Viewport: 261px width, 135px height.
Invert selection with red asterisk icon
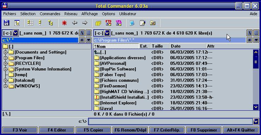[64, 23]
